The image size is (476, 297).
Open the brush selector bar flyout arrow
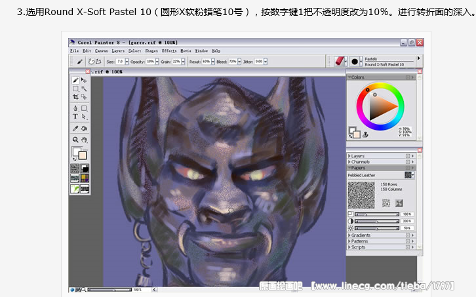tap(419, 58)
